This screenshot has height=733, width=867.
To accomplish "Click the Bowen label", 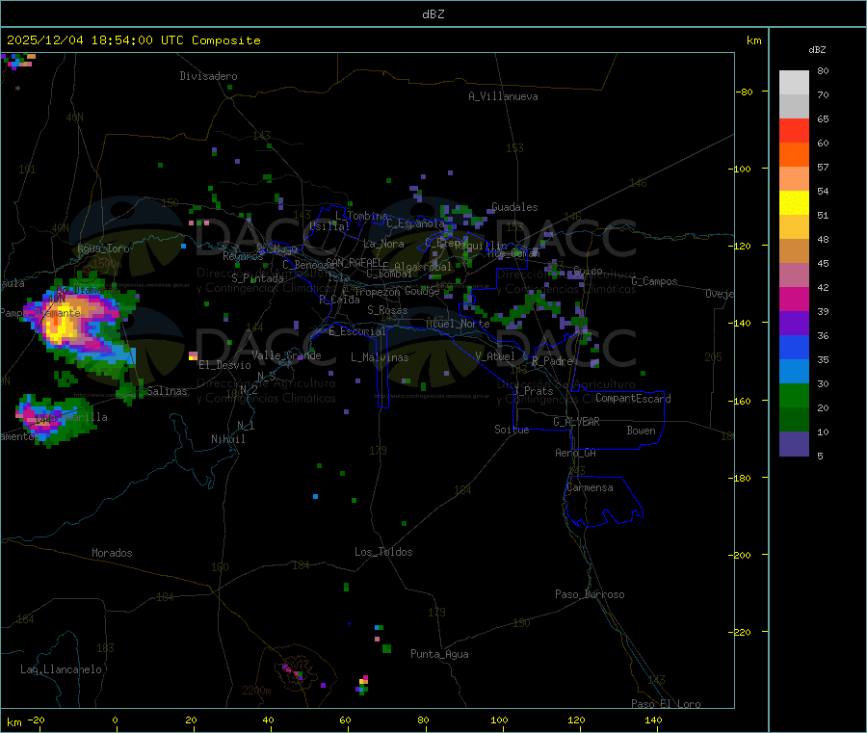I will [x=641, y=431].
